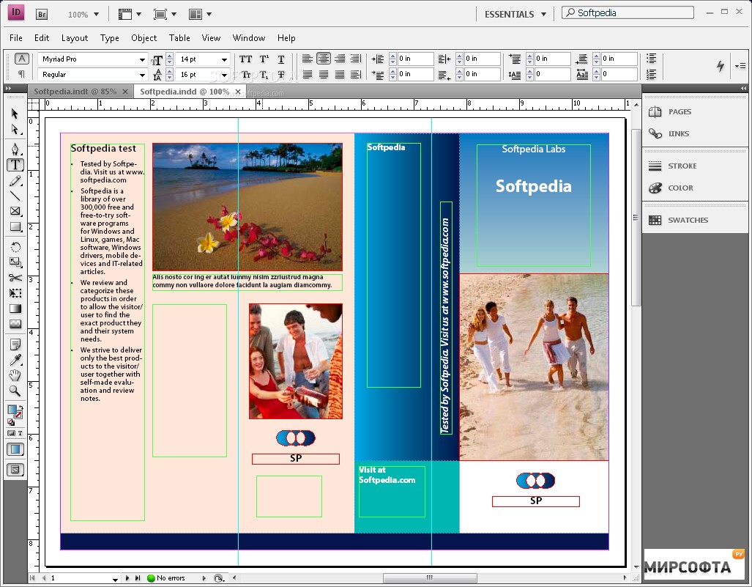Select the Note tool
This screenshot has width=752, height=587.
(15, 344)
